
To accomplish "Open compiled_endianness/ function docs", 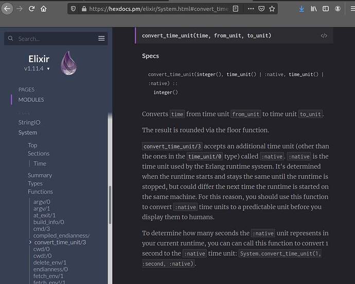I will point(61,235).
